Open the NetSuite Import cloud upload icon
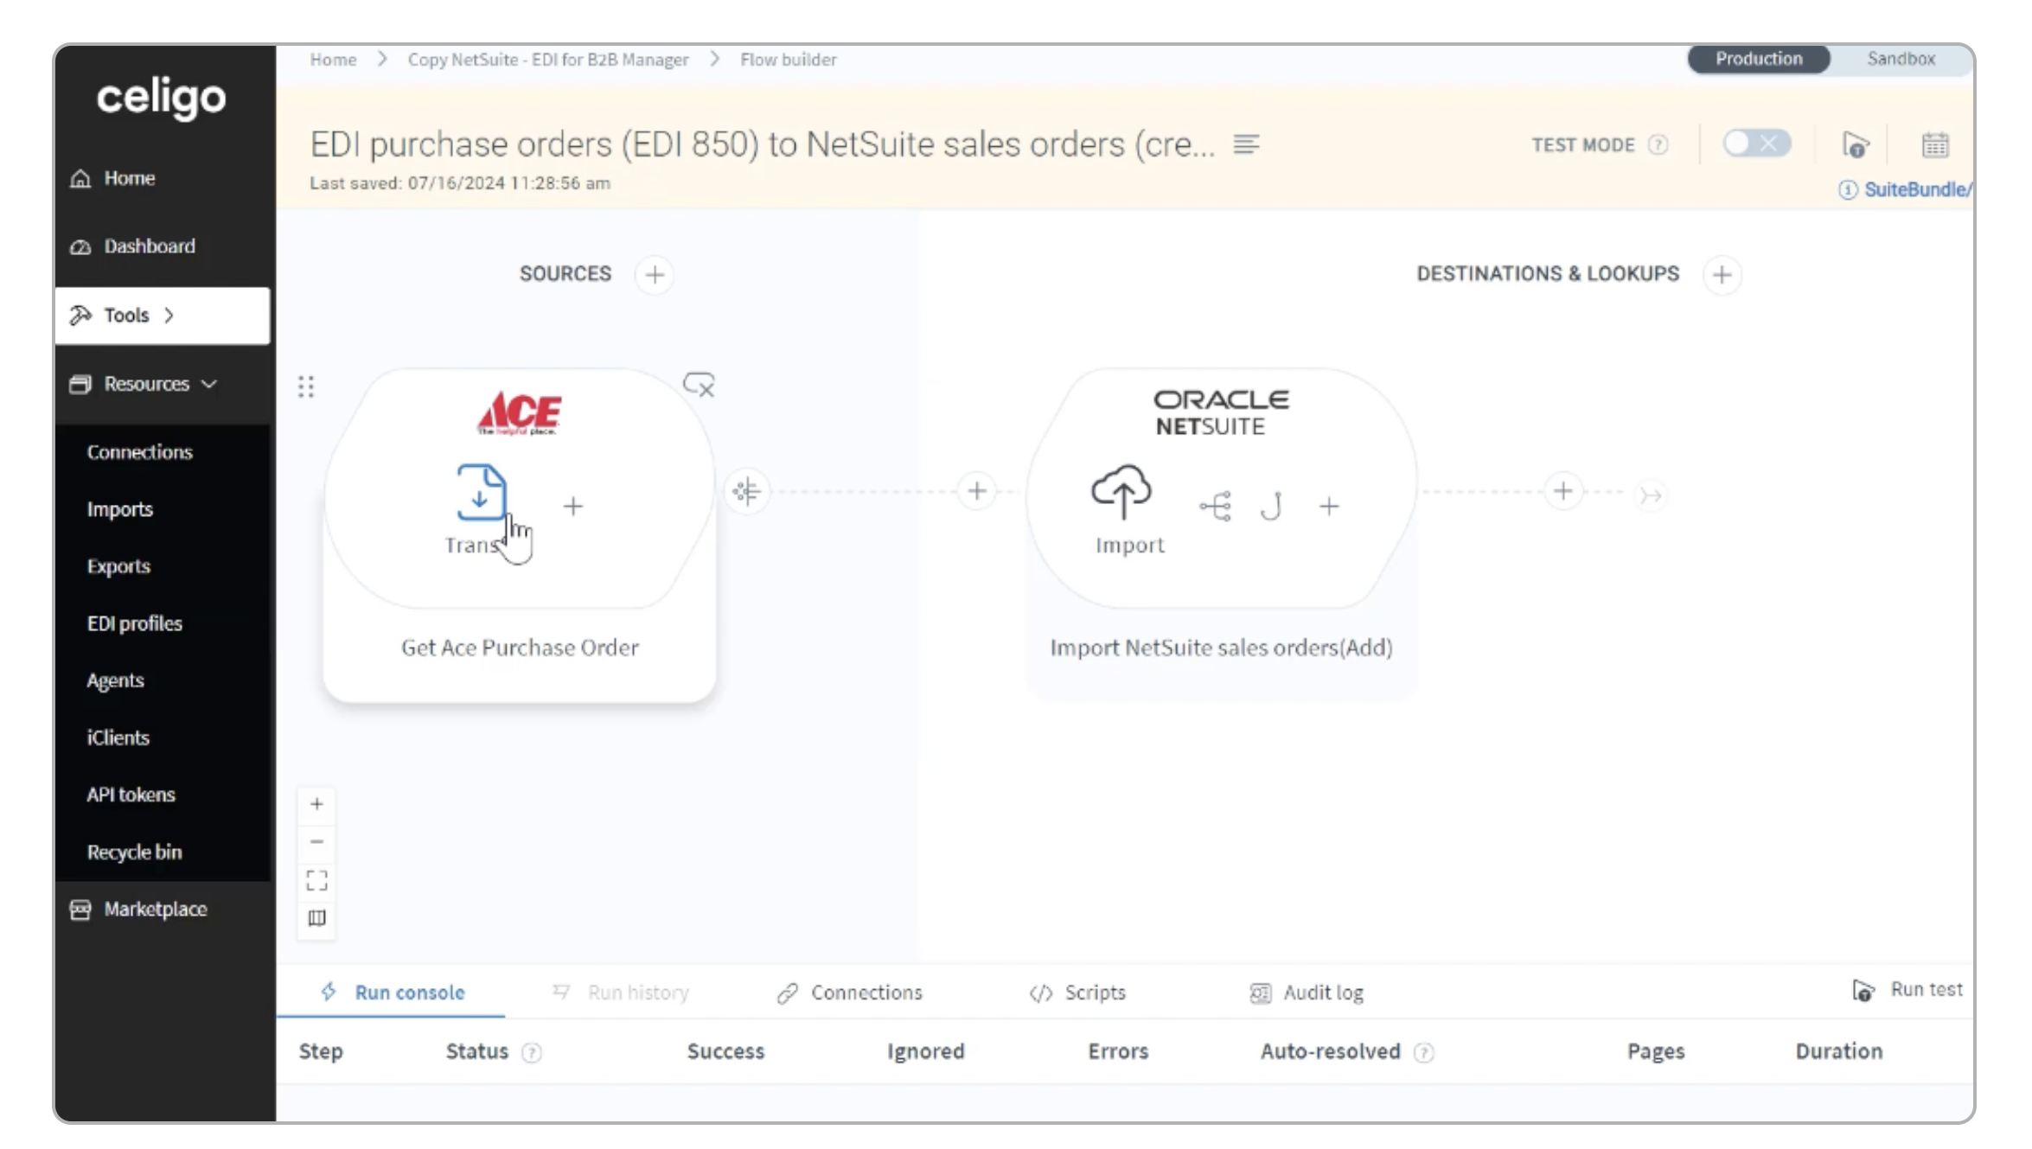This screenshot has width=2032, height=1149. pyautogui.click(x=1121, y=492)
